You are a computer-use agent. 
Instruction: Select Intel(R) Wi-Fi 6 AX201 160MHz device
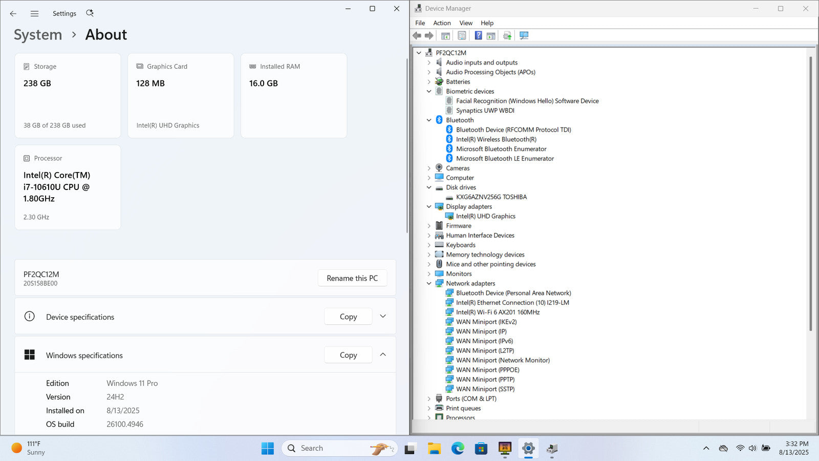(498, 312)
